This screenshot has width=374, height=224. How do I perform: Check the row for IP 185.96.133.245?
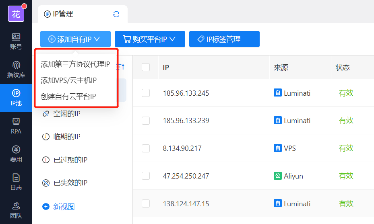[146, 93]
